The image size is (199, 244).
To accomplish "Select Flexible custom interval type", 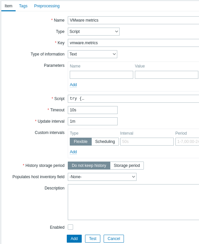I will pyautogui.click(x=81, y=142).
